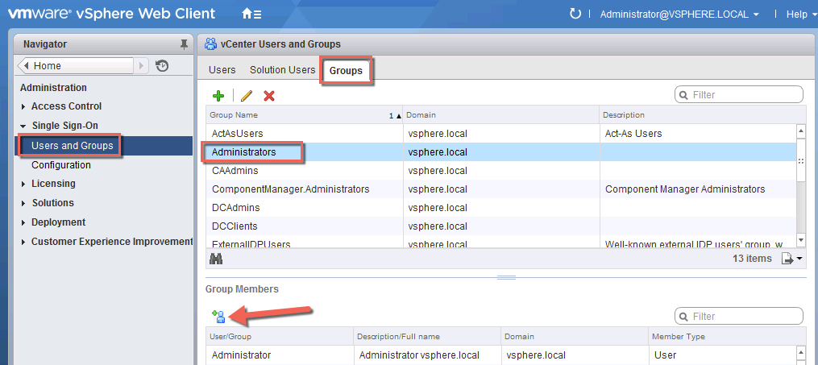Switch to the Users tab
Image resolution: width=818 pixels, height=365 pixels.
coord(222,70)
